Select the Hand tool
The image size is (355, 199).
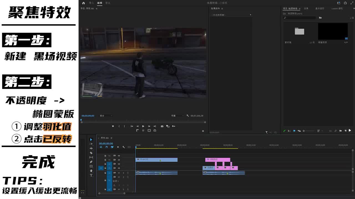click(91, 171)
